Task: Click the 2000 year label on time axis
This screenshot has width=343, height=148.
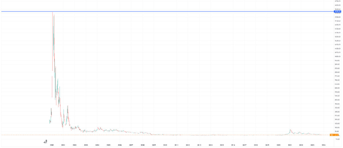Action: pos(52,145)
